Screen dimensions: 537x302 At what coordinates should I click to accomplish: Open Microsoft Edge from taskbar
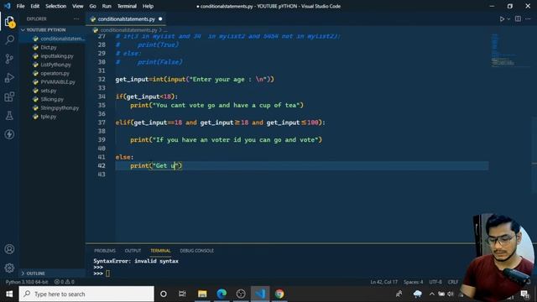(222, 294)
